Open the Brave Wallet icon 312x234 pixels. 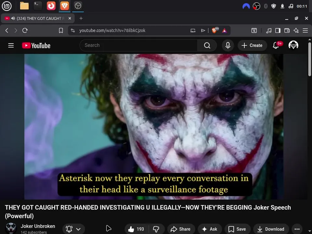tap(287, 31)
